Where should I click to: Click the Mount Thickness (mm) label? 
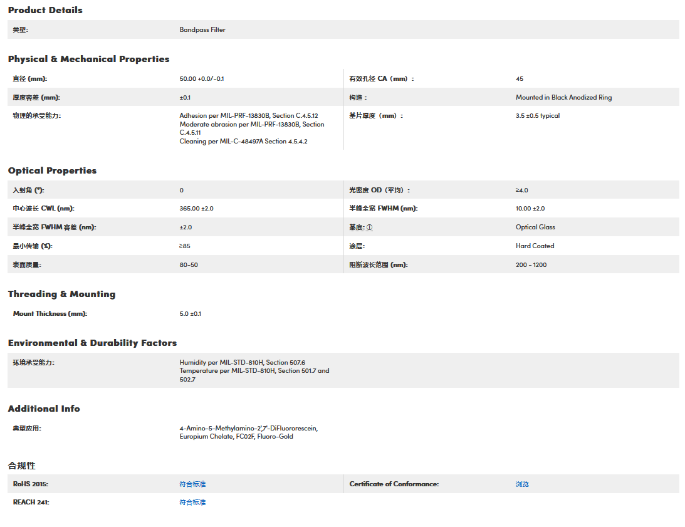pyautogui.click(x=50, y=314)
